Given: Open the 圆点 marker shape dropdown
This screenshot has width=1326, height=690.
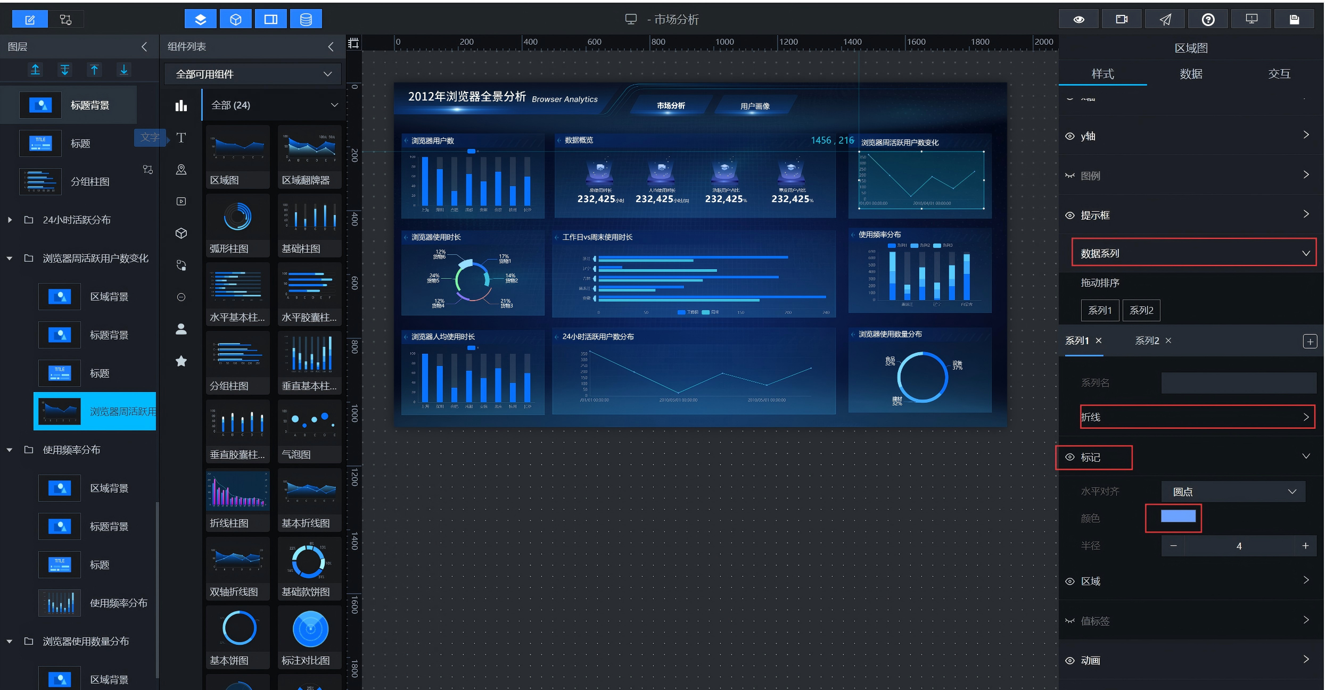Looking at the screenshot, I should (x=1233, y=492).
